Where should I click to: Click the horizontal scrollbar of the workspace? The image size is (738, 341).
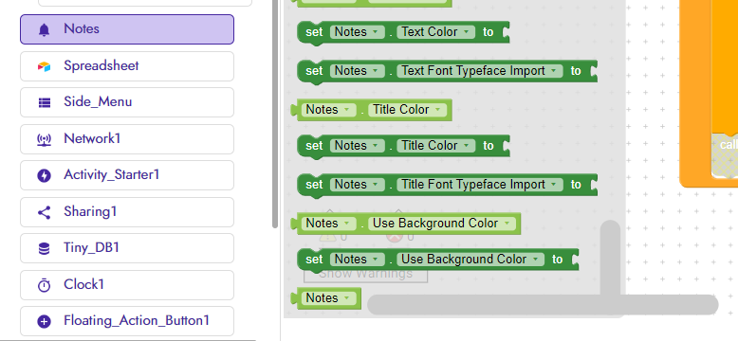[x=543, y=305]
